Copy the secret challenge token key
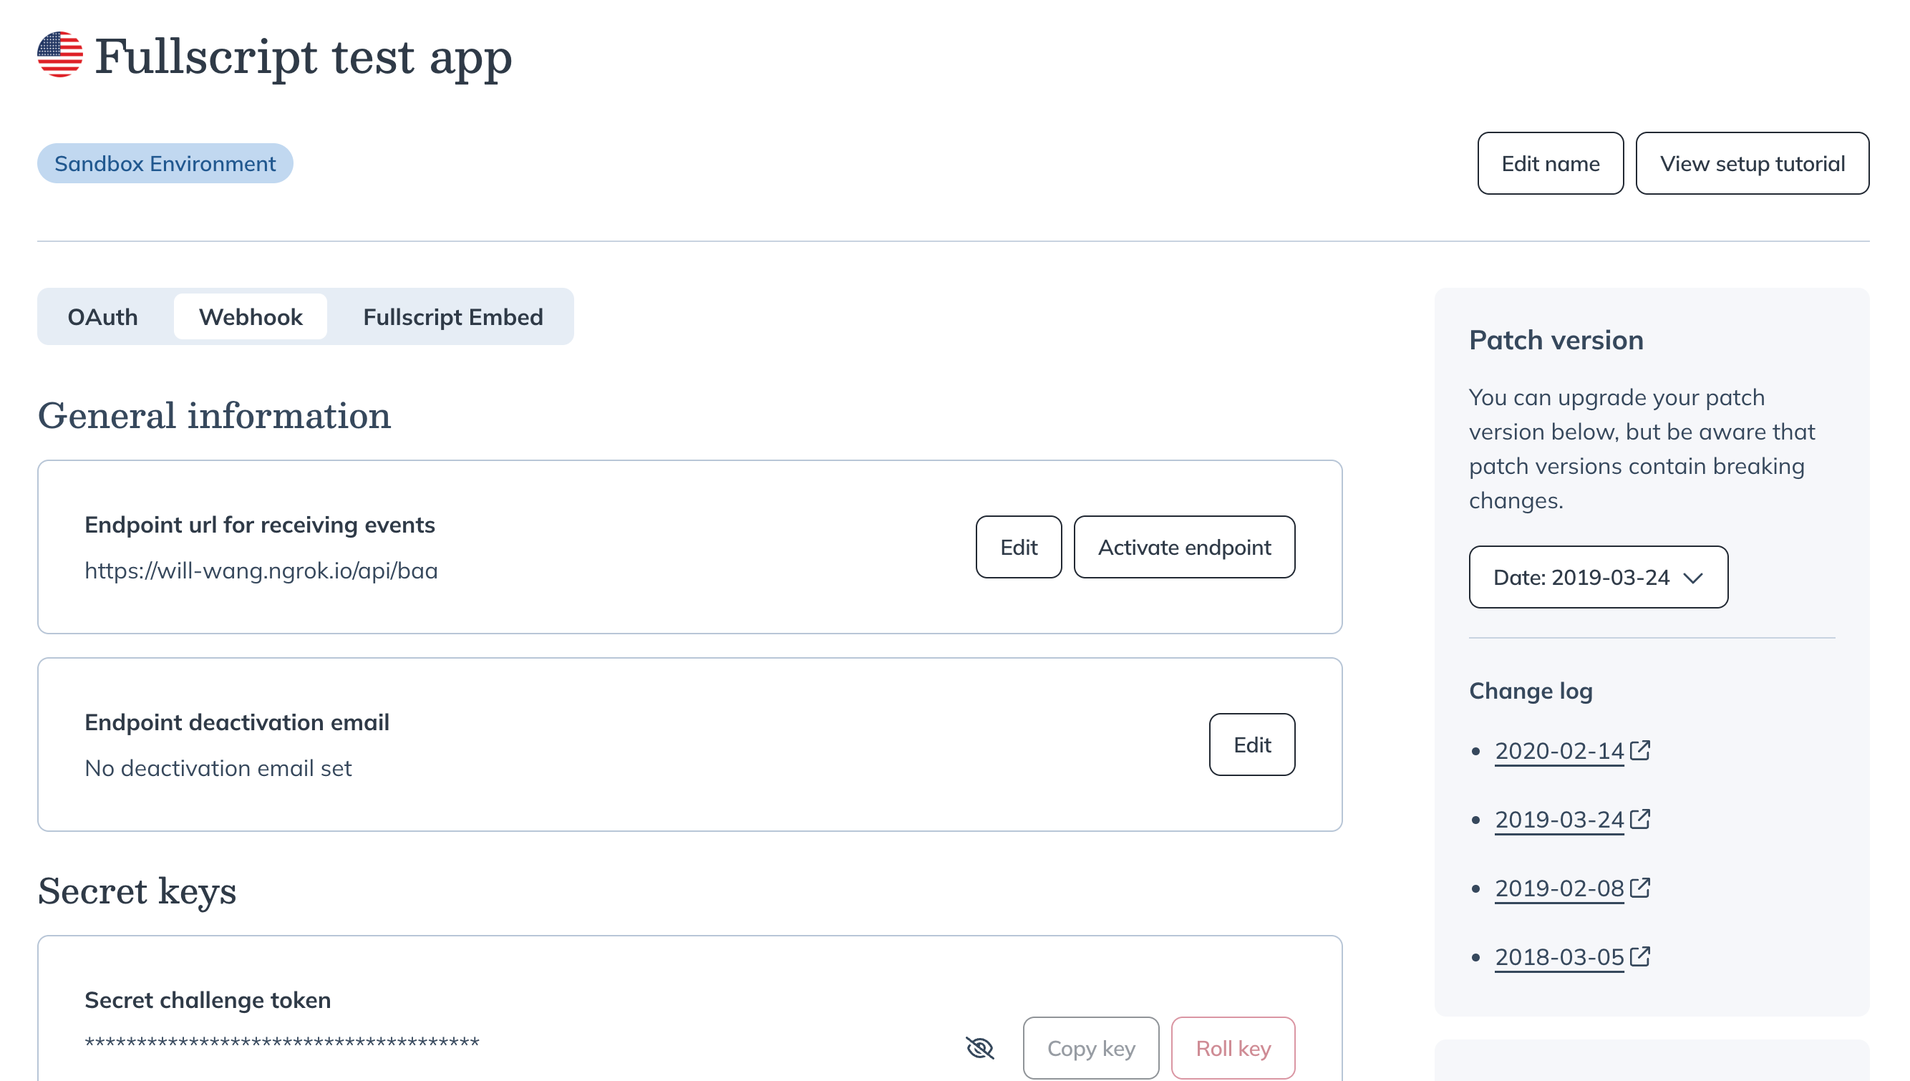This screenshot has width=1910, height=1081. point(1090,1048)
